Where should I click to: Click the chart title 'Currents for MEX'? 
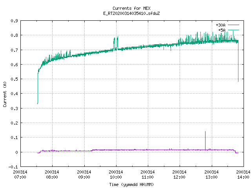click(131, 8)
